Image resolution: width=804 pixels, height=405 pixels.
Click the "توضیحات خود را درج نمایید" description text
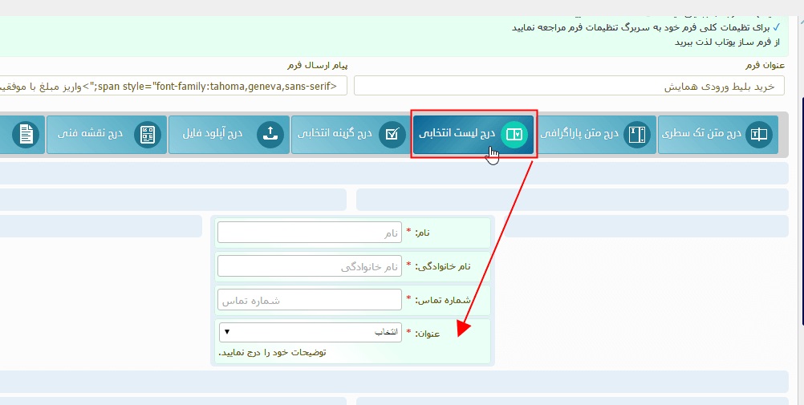[x=272, y=352]
